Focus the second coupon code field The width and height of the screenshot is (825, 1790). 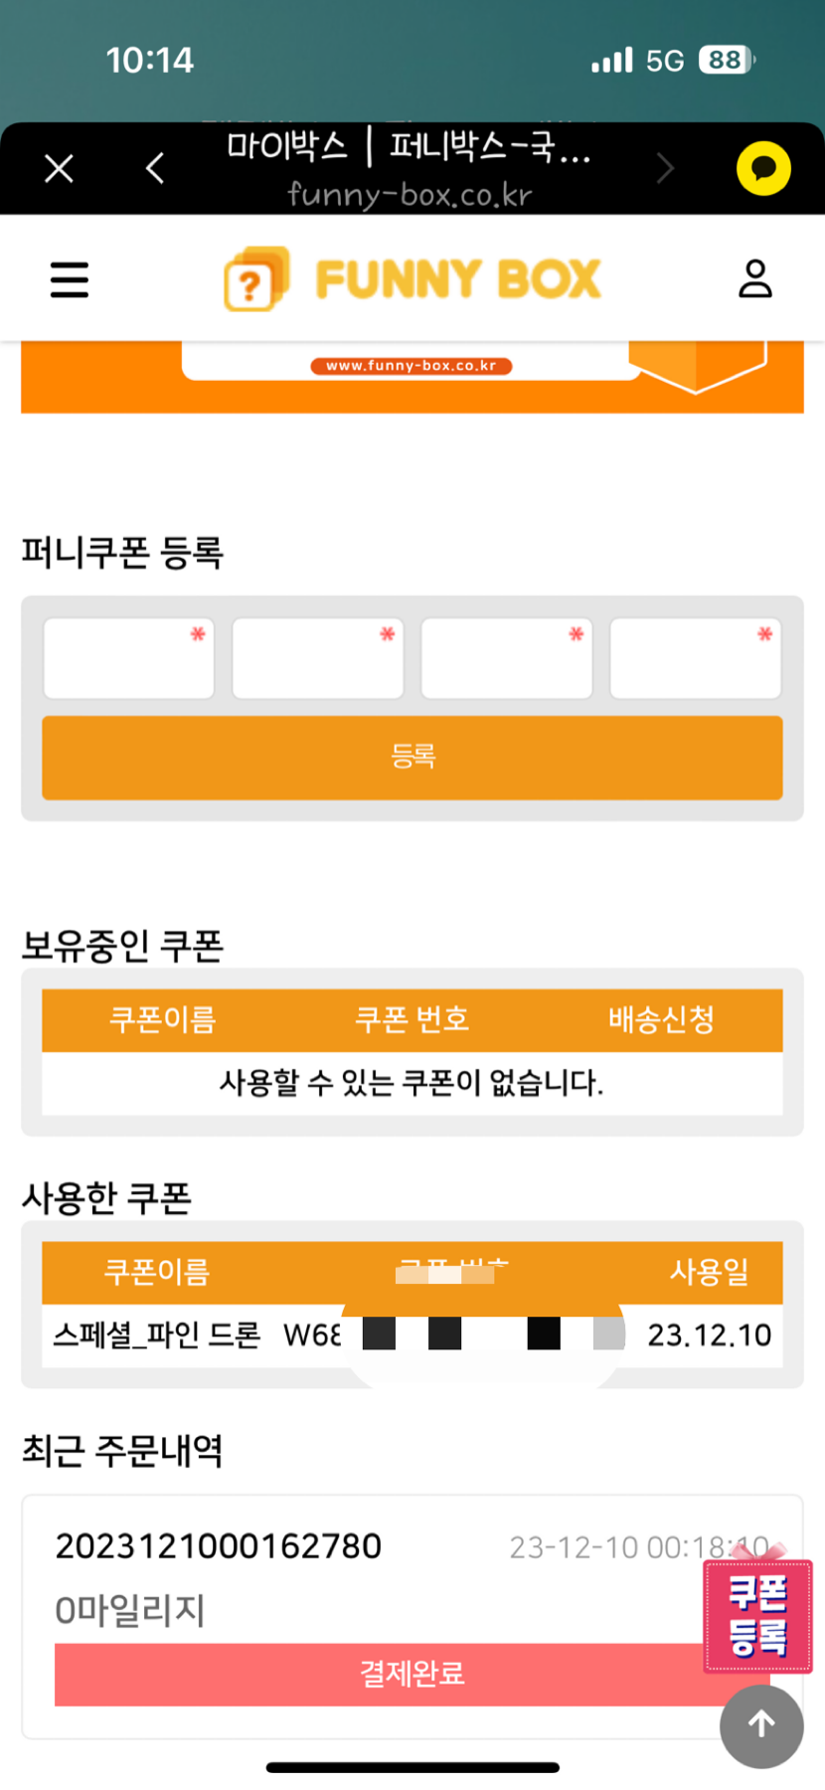[317, 658]
